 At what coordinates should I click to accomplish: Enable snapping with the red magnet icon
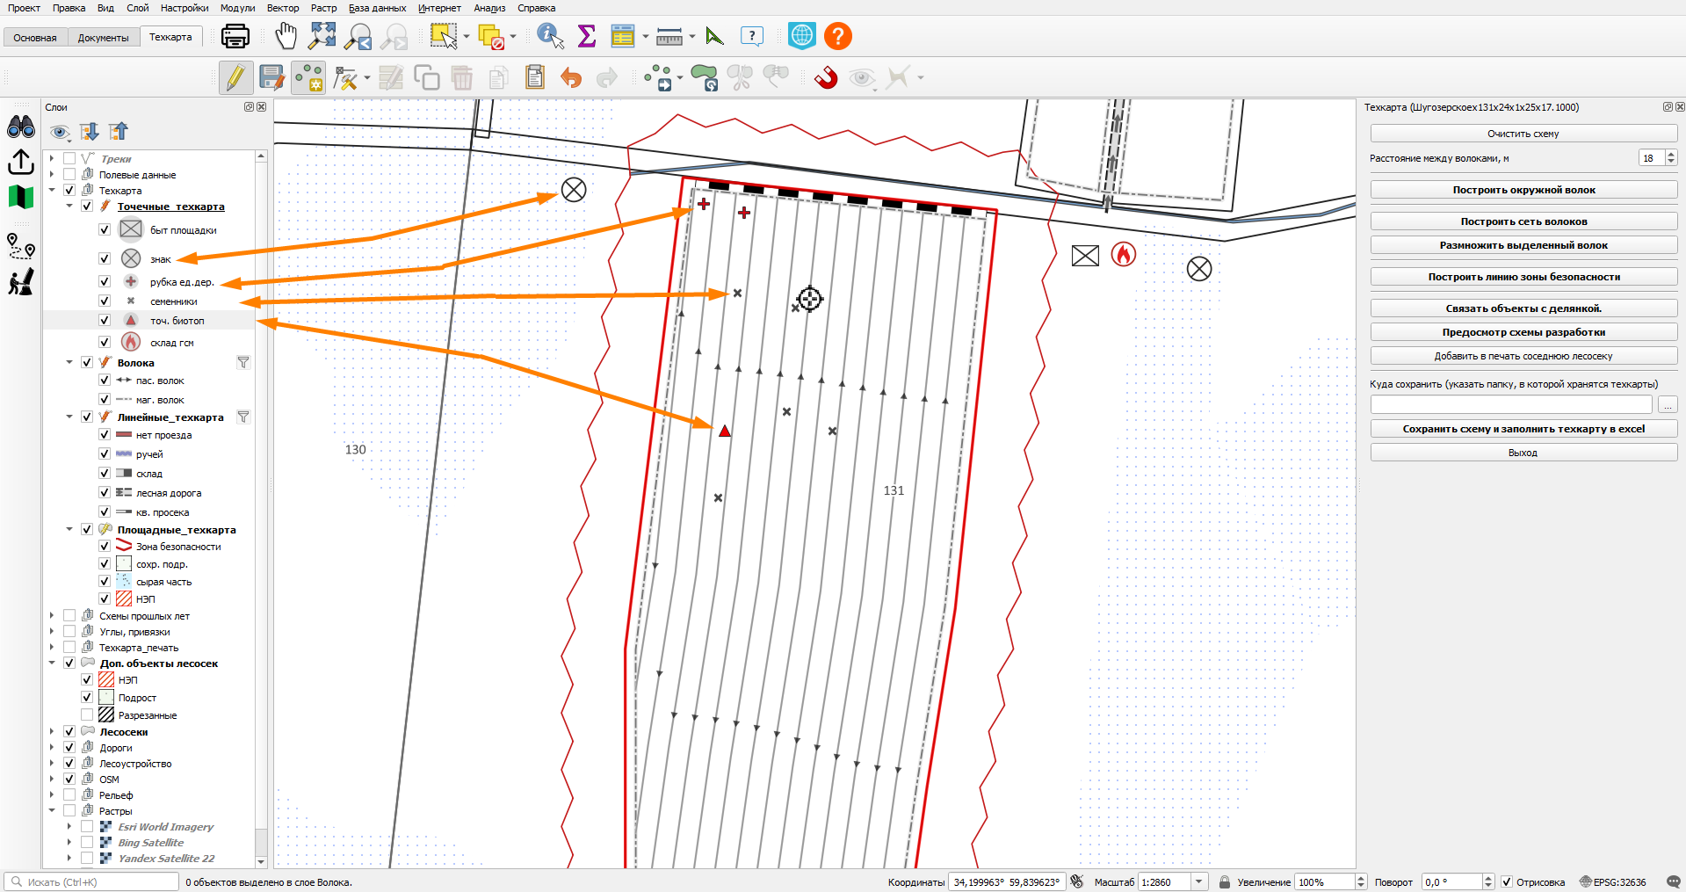[x=826, y=78]
